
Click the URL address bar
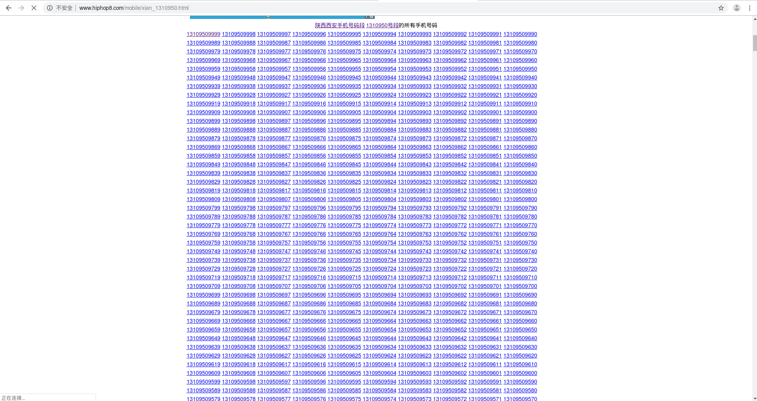tap(355, 8)
